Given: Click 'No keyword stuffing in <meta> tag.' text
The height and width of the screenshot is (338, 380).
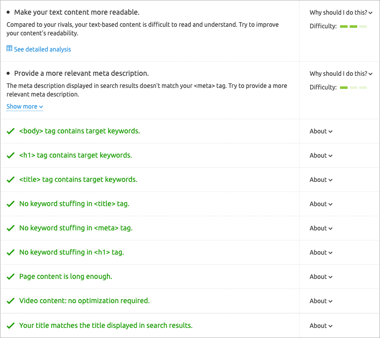Looking at the screenshot, I should [x=76, y=228].
